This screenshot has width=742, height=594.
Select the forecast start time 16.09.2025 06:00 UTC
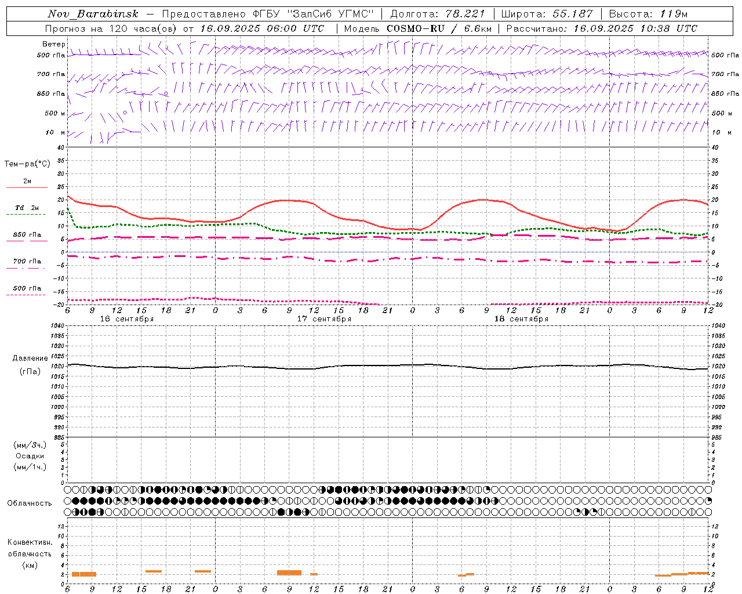(x=262, y=28)
